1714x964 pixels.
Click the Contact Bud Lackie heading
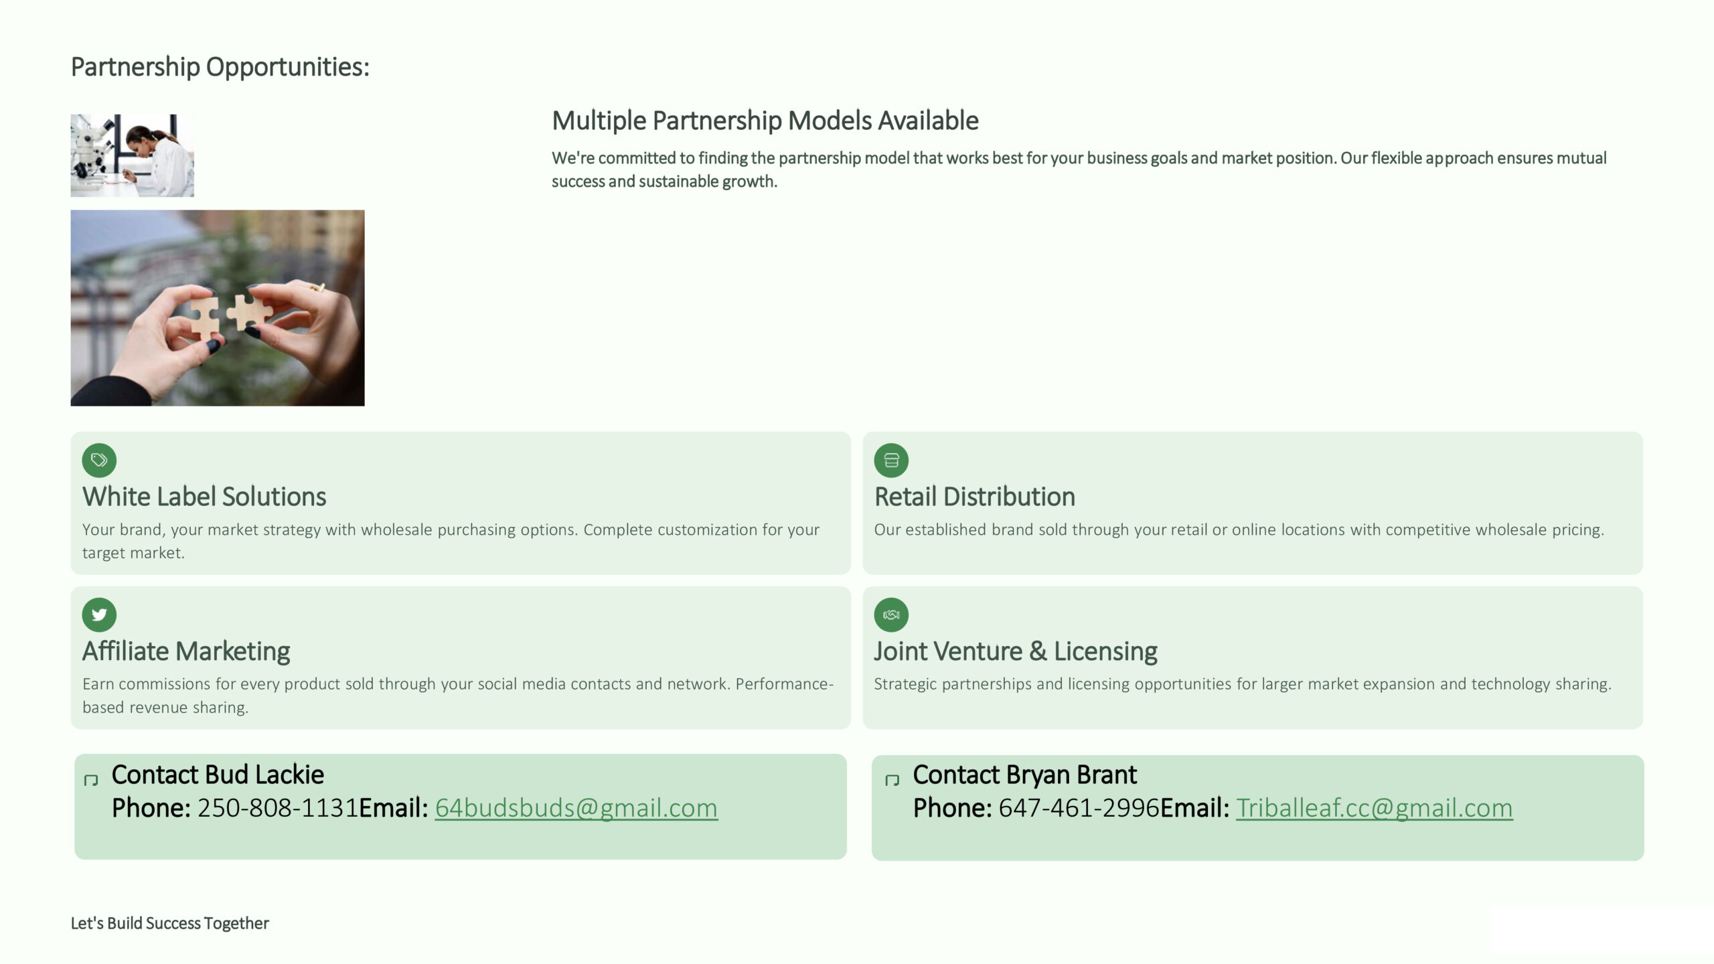[x=218, y=775]
